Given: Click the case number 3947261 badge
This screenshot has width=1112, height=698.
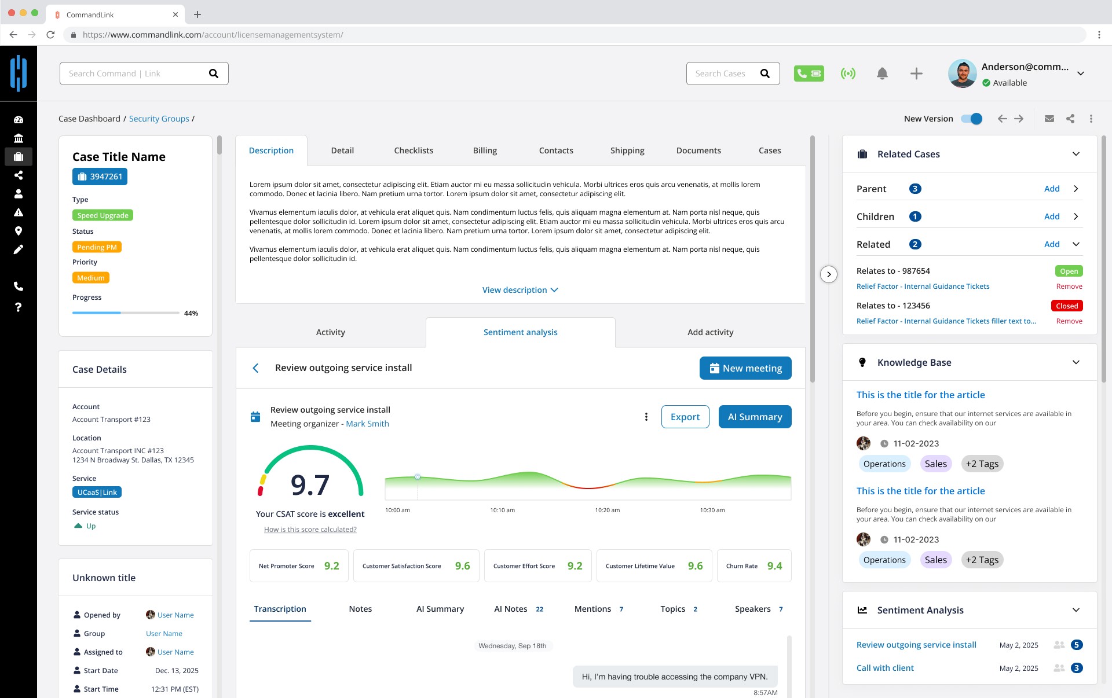Looking at the screenshot, I should click(x=100, y=177).
